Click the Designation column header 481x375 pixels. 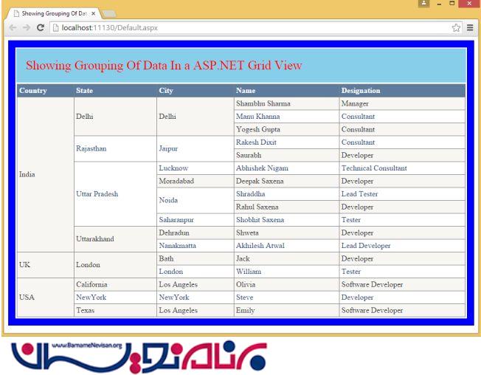361,91
